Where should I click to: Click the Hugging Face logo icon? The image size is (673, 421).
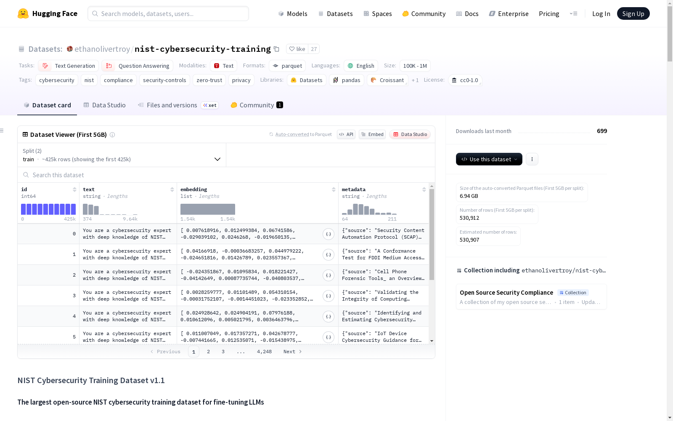pos(23,13)
